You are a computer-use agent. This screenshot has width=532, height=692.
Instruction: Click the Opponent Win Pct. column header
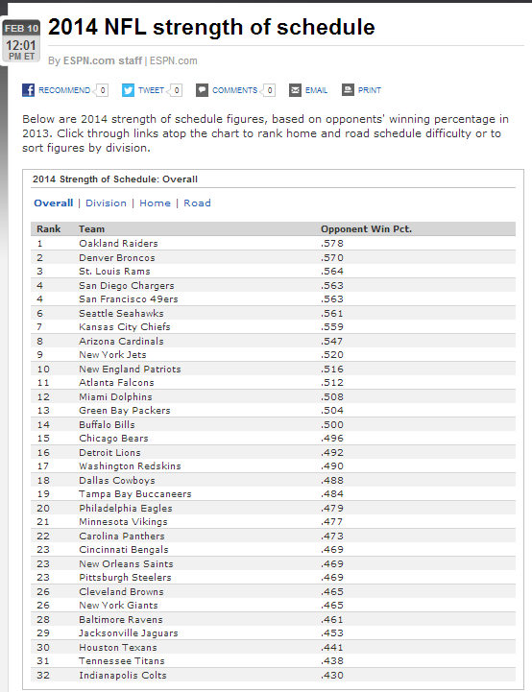(366, 229)
